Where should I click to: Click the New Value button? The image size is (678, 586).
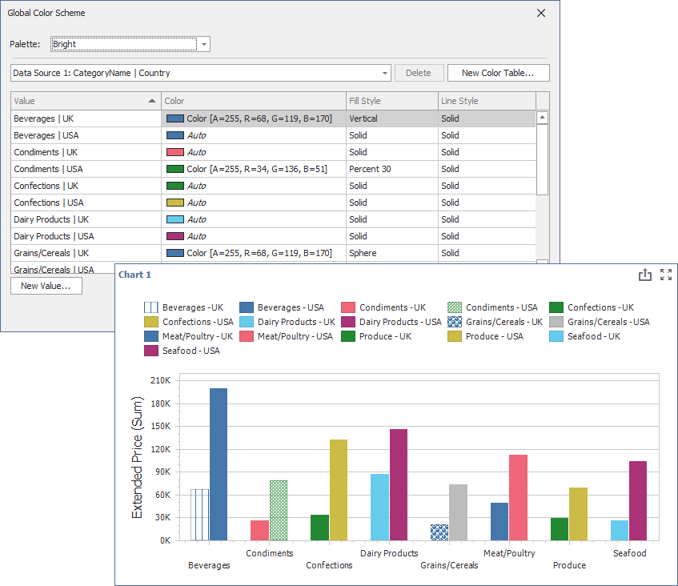coord(46,286)
